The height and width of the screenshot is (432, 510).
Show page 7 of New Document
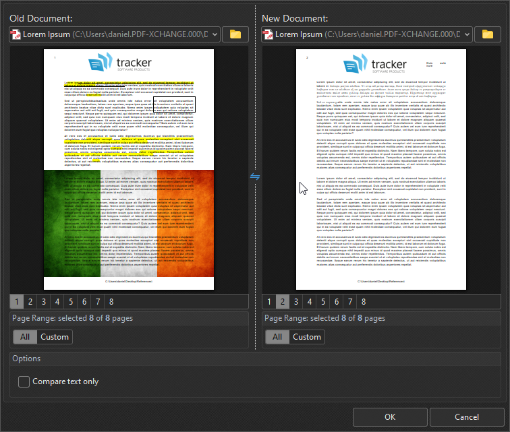pos(350,302)
